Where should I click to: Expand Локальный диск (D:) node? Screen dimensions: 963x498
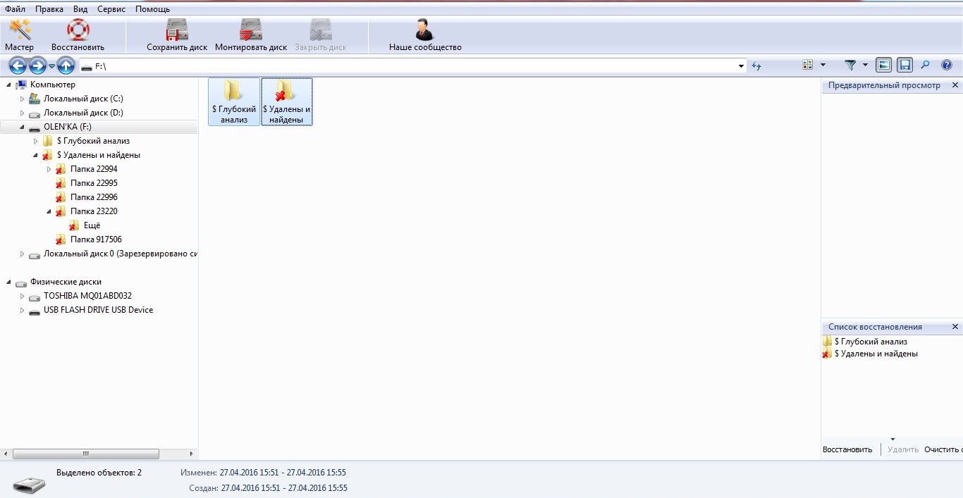click(x=22, y=113)
